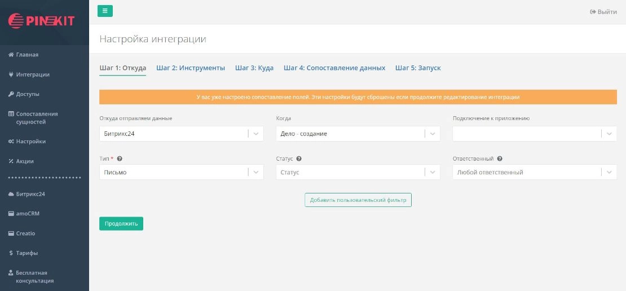Switch to Шаг 4: Сопоставление данных tab
This screenshot has height=291, width=626.
click(334, 68)
